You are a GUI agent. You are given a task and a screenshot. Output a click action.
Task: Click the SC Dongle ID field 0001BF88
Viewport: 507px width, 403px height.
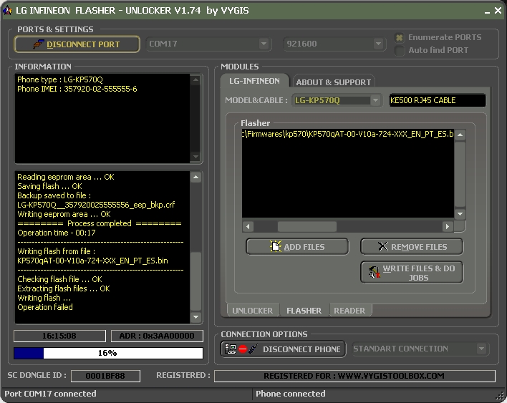(x=105, y=376)
